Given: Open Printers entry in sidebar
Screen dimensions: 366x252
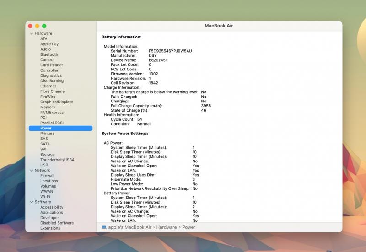Looking at the screenshot, I should (x=48, y=134).
